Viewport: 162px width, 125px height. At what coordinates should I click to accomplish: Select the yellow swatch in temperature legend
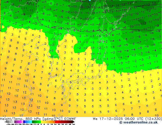click(42, 122)
